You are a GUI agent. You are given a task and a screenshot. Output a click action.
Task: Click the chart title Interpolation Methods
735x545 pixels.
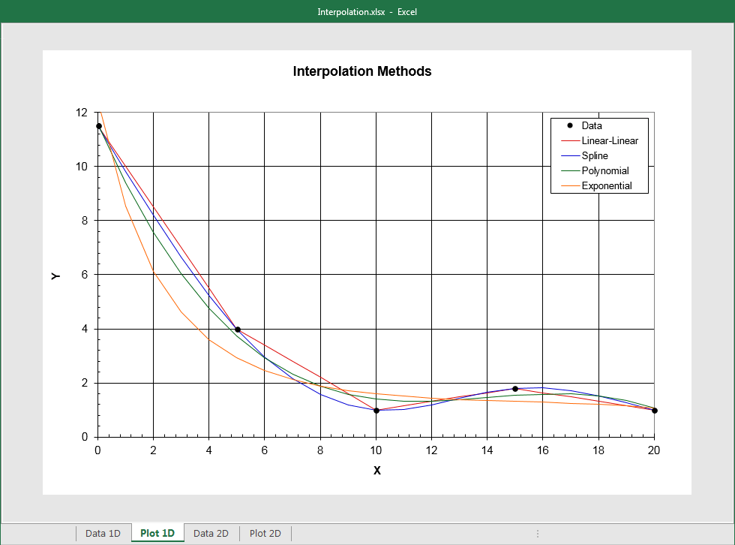click(361, 71)
